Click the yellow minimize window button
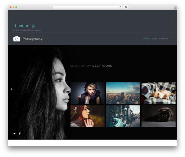Image resolution: width=185 pixels, height=157 pixels. tap(13, 7)
